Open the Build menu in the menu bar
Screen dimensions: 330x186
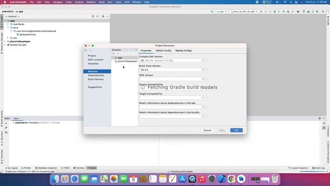pyautogui.click(x=102, y=2)
